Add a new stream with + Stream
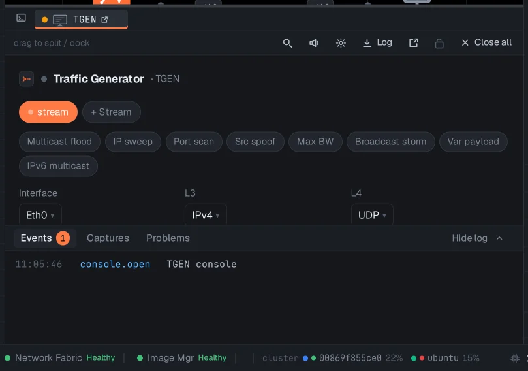 112,112
